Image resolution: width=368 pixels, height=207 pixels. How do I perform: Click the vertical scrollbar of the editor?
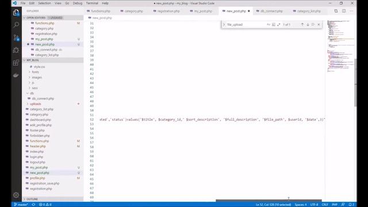tap(355, 82)
